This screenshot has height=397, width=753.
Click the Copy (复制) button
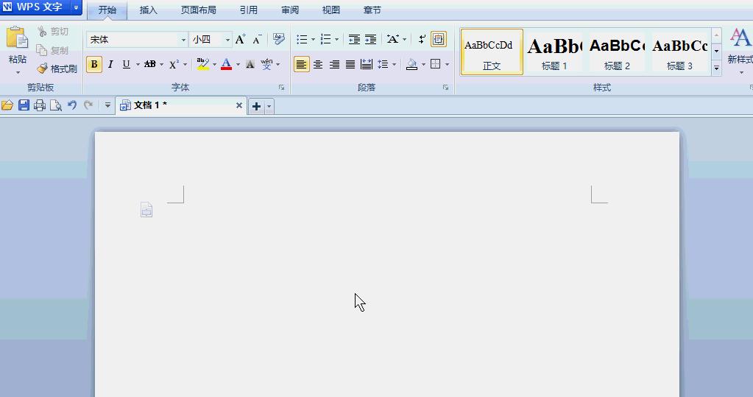coord(53,50)
